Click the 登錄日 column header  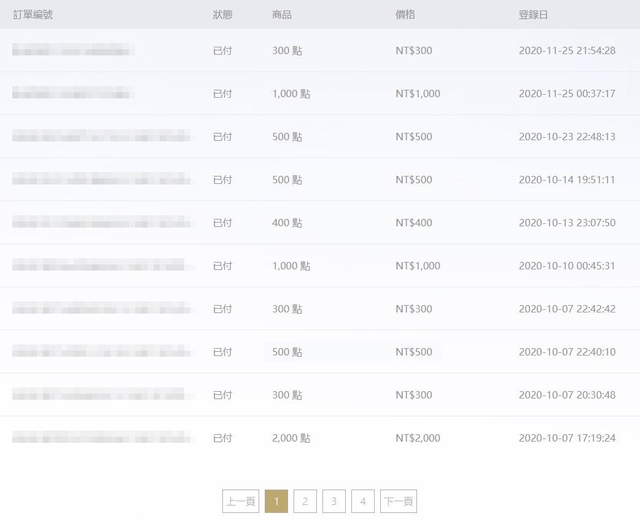point(533,15)
